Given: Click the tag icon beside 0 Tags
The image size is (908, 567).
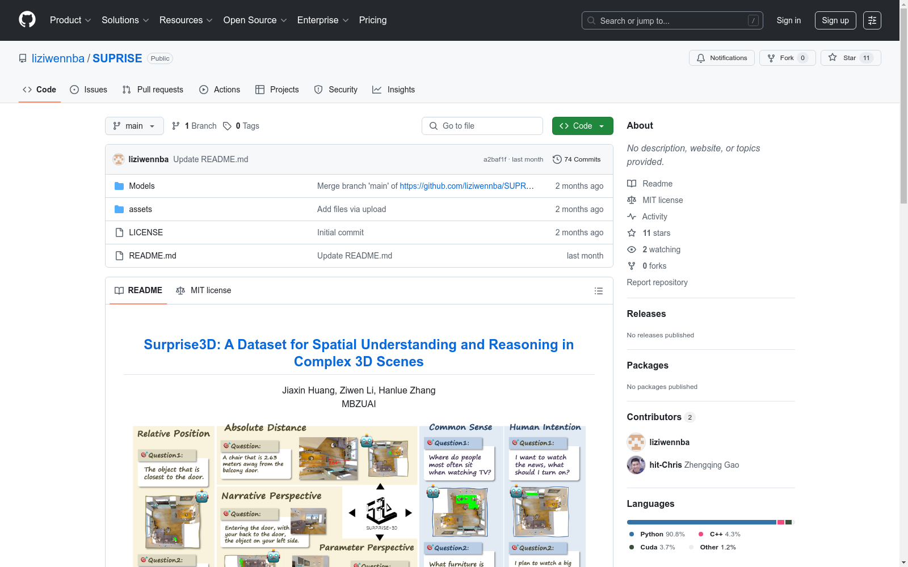Looking at the screenshot, I should point(227,126).
